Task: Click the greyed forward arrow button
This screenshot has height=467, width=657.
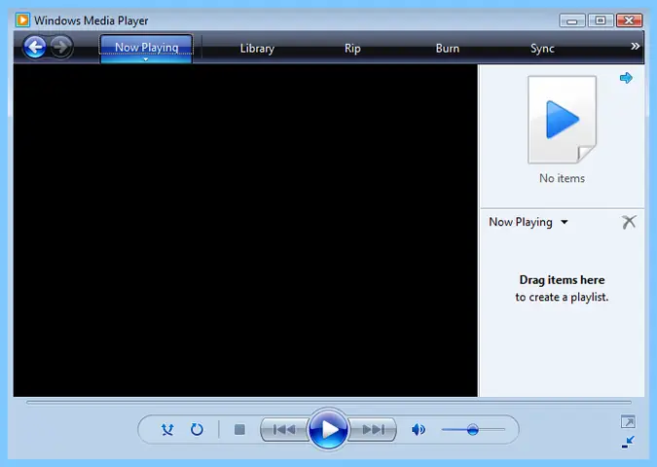Action: pos(61,47)
